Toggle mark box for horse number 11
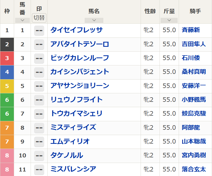212x176 pixels. click(x=39, y=169)
